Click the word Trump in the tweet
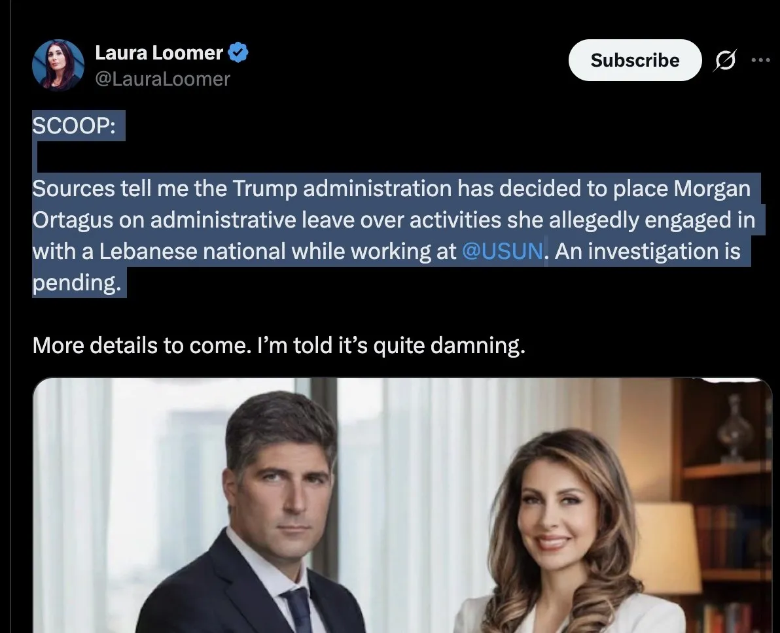Viewport: 780px width, 633px height. [x=264, y=189]
